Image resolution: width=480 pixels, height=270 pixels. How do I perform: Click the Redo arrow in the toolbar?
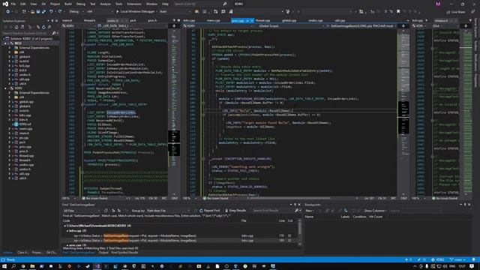(x=60, y=12)
